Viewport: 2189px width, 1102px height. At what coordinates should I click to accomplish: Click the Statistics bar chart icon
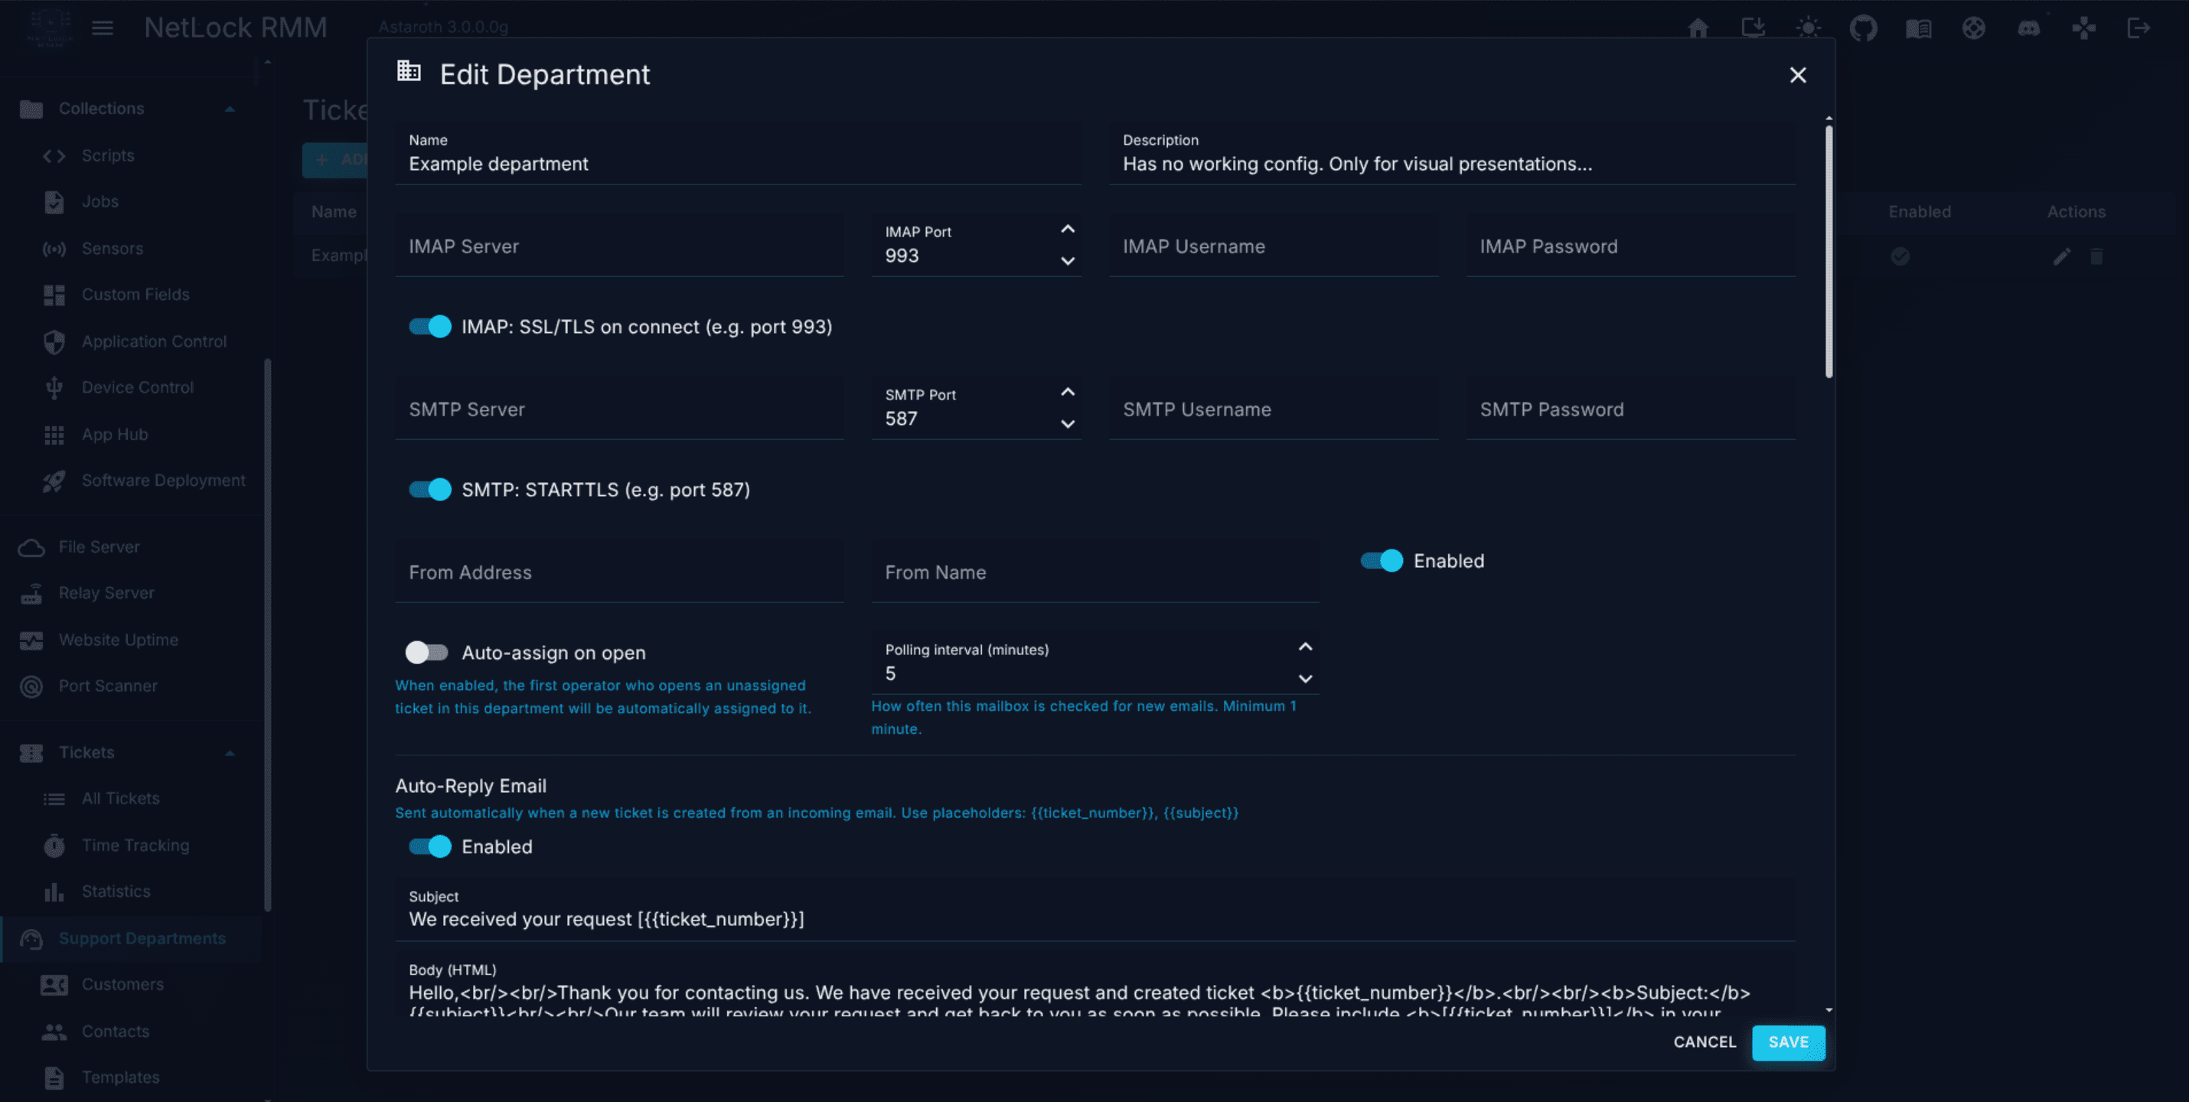tap(54, 892)
